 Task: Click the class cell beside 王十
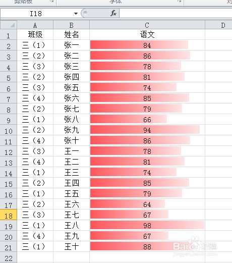point(35,247)
